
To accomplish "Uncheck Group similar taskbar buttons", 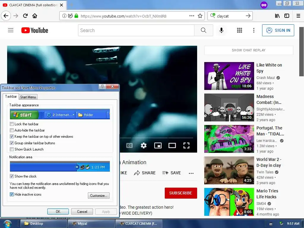I will pyautogui.click(x=12, y=143).
